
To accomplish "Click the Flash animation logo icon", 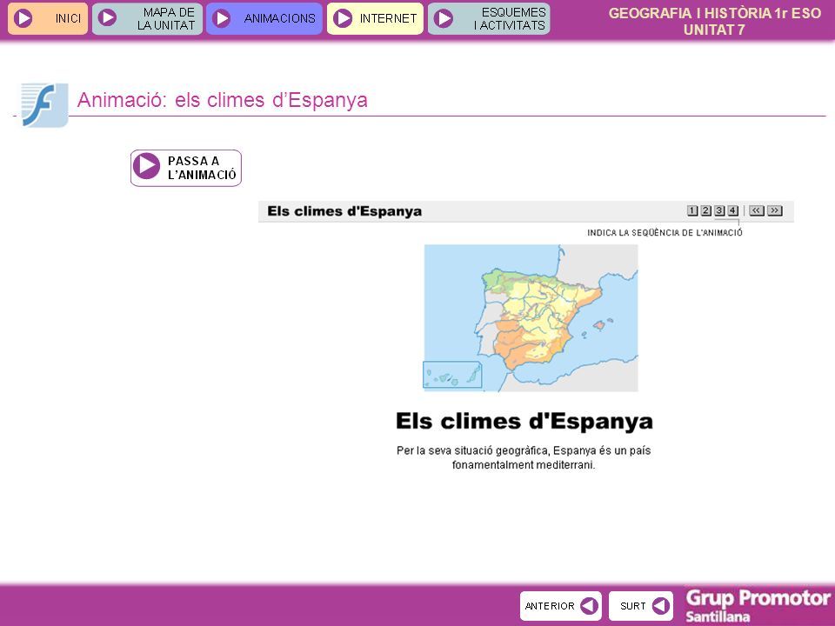I will click(44, 105).
